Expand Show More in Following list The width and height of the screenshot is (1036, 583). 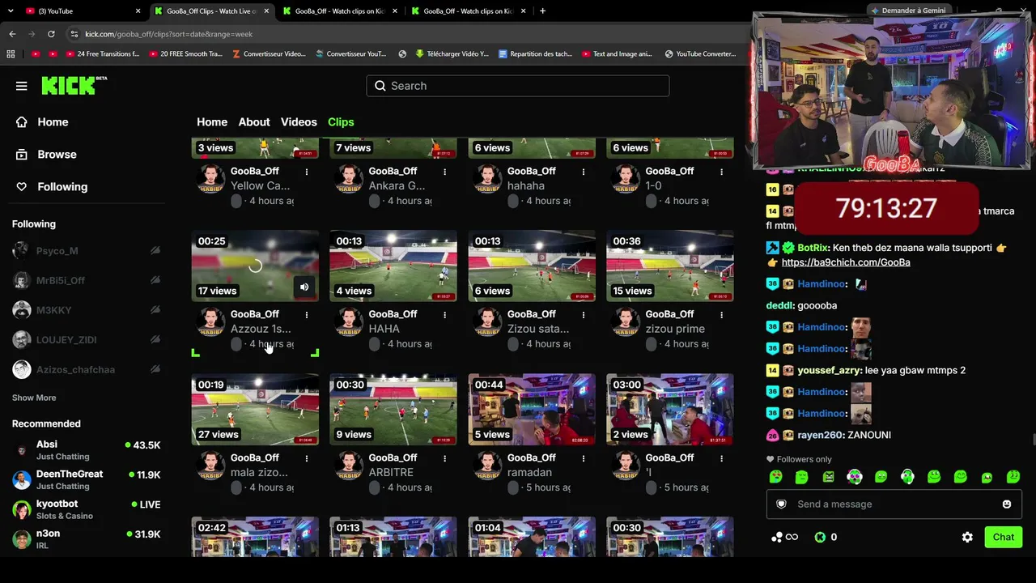[34, 398]
